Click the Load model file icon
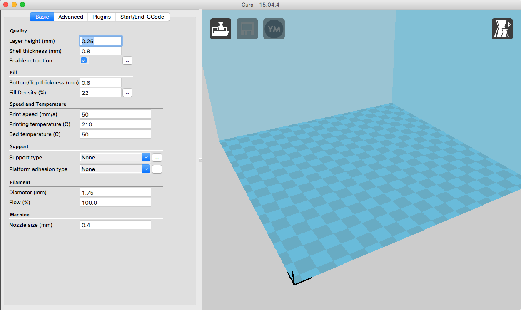Screen dimensions: 521x310 click(x=220, y=29)
